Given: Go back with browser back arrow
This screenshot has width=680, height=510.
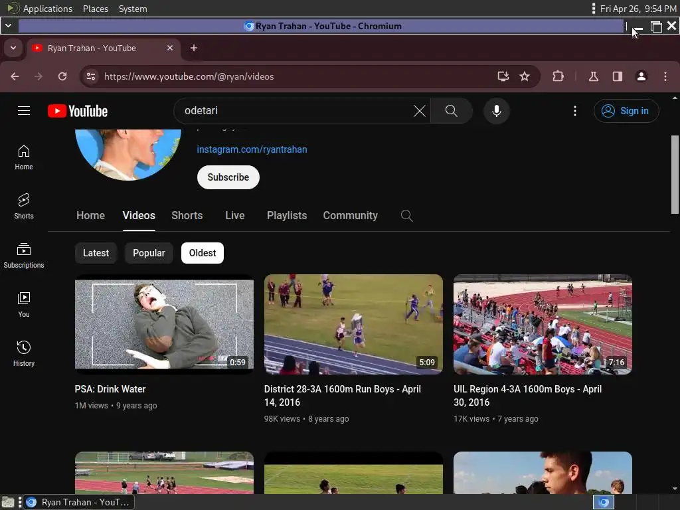Looking at the screenshot, I should tap(15, 77).
